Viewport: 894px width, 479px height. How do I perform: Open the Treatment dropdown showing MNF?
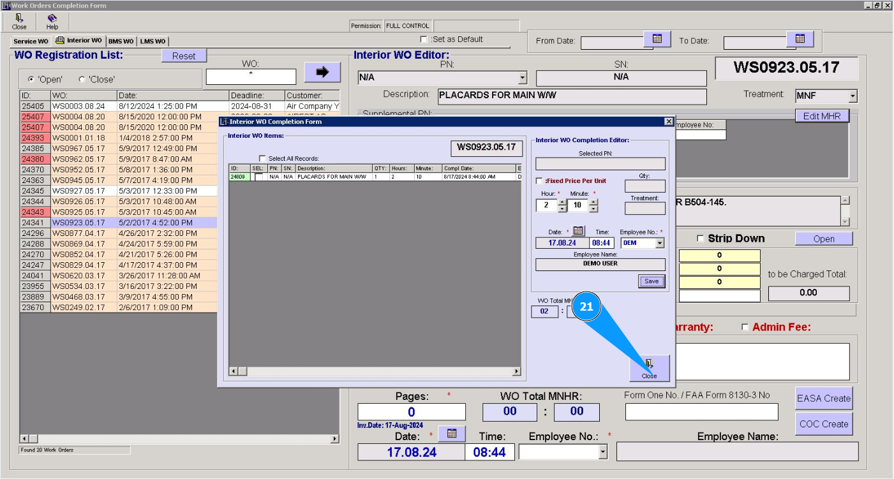point(853,96)
